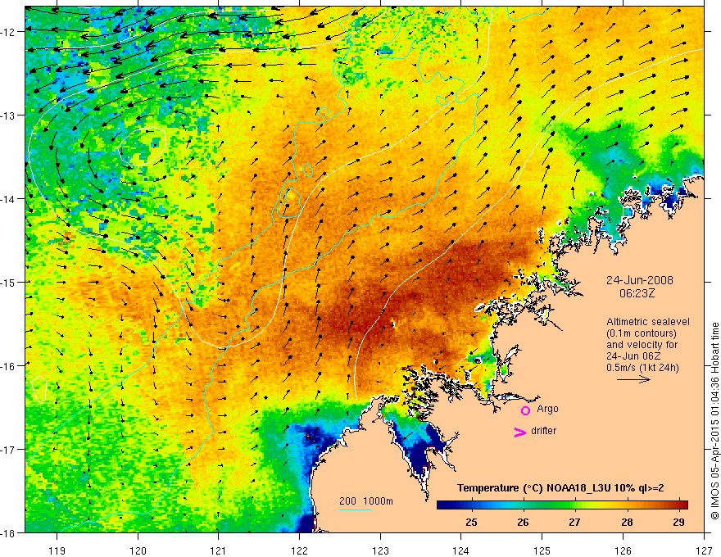
Task: Click latitude axis label -18
Action: pyautogui.click(x=8, y=532)
